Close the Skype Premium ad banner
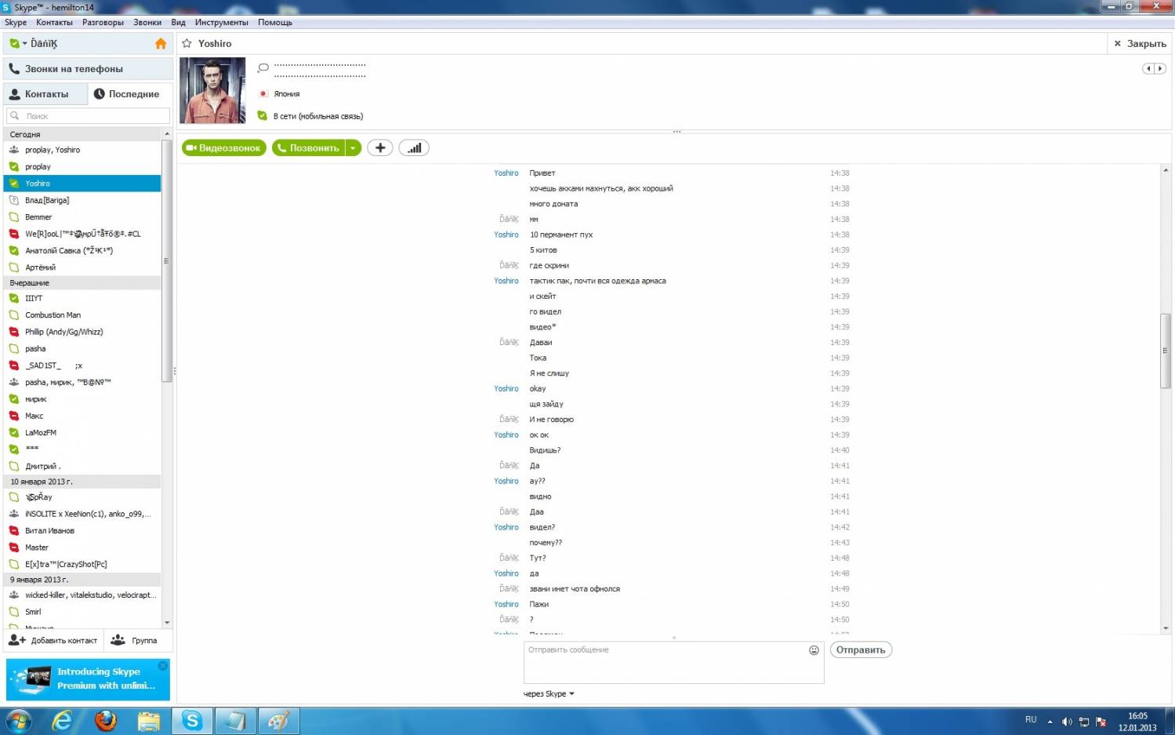 [x=163, y=665]
